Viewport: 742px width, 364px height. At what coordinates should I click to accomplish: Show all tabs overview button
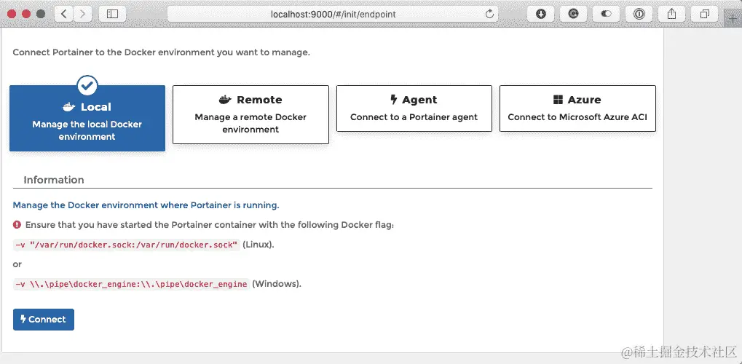(x=705, y=14)
